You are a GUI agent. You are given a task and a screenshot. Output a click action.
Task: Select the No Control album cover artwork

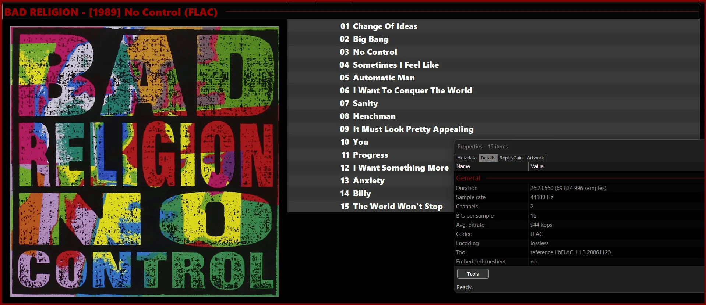(x=145, y=162)
